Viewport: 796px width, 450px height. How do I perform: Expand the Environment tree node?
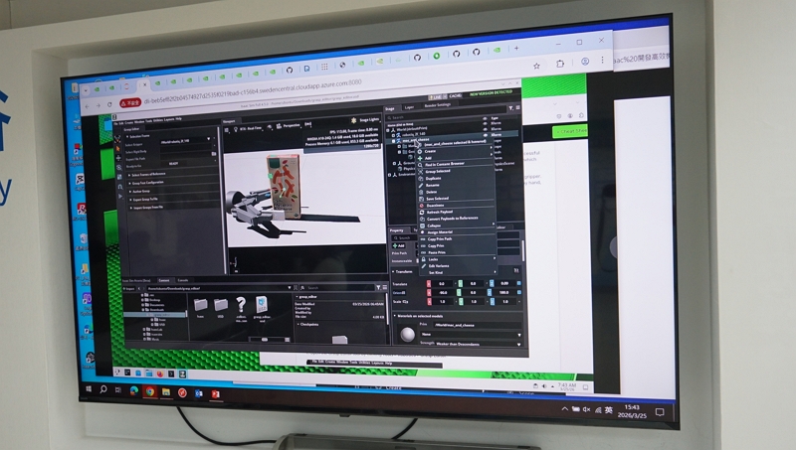pos(390,175)
